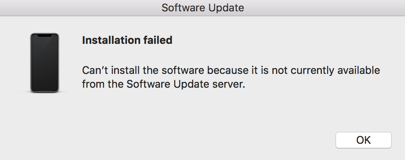Click the word 'Installation' in the heading
The width and height of the screenshot is (405, 160).
point(107,40)
